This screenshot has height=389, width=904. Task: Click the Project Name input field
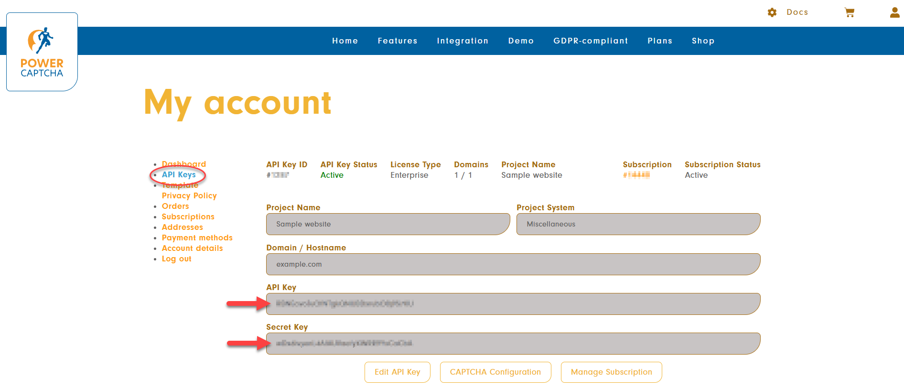tap(388, 224)
